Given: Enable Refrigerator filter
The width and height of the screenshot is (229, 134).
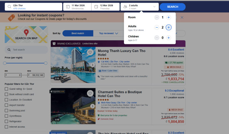Looking at the screenshot, I should pyautogui.click(x=6, y=121).
